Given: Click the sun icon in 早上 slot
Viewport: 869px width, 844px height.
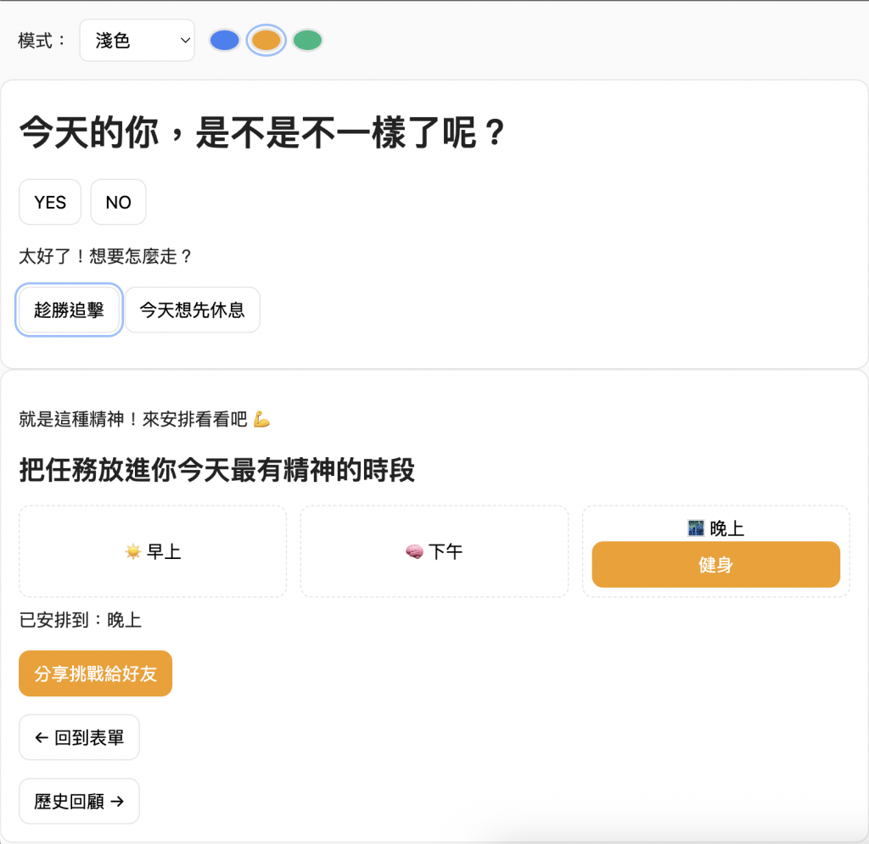Looking at the screenshot, I should (x=133, y=552).
